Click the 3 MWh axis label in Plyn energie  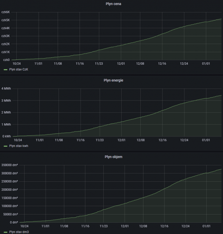(6, 101)
